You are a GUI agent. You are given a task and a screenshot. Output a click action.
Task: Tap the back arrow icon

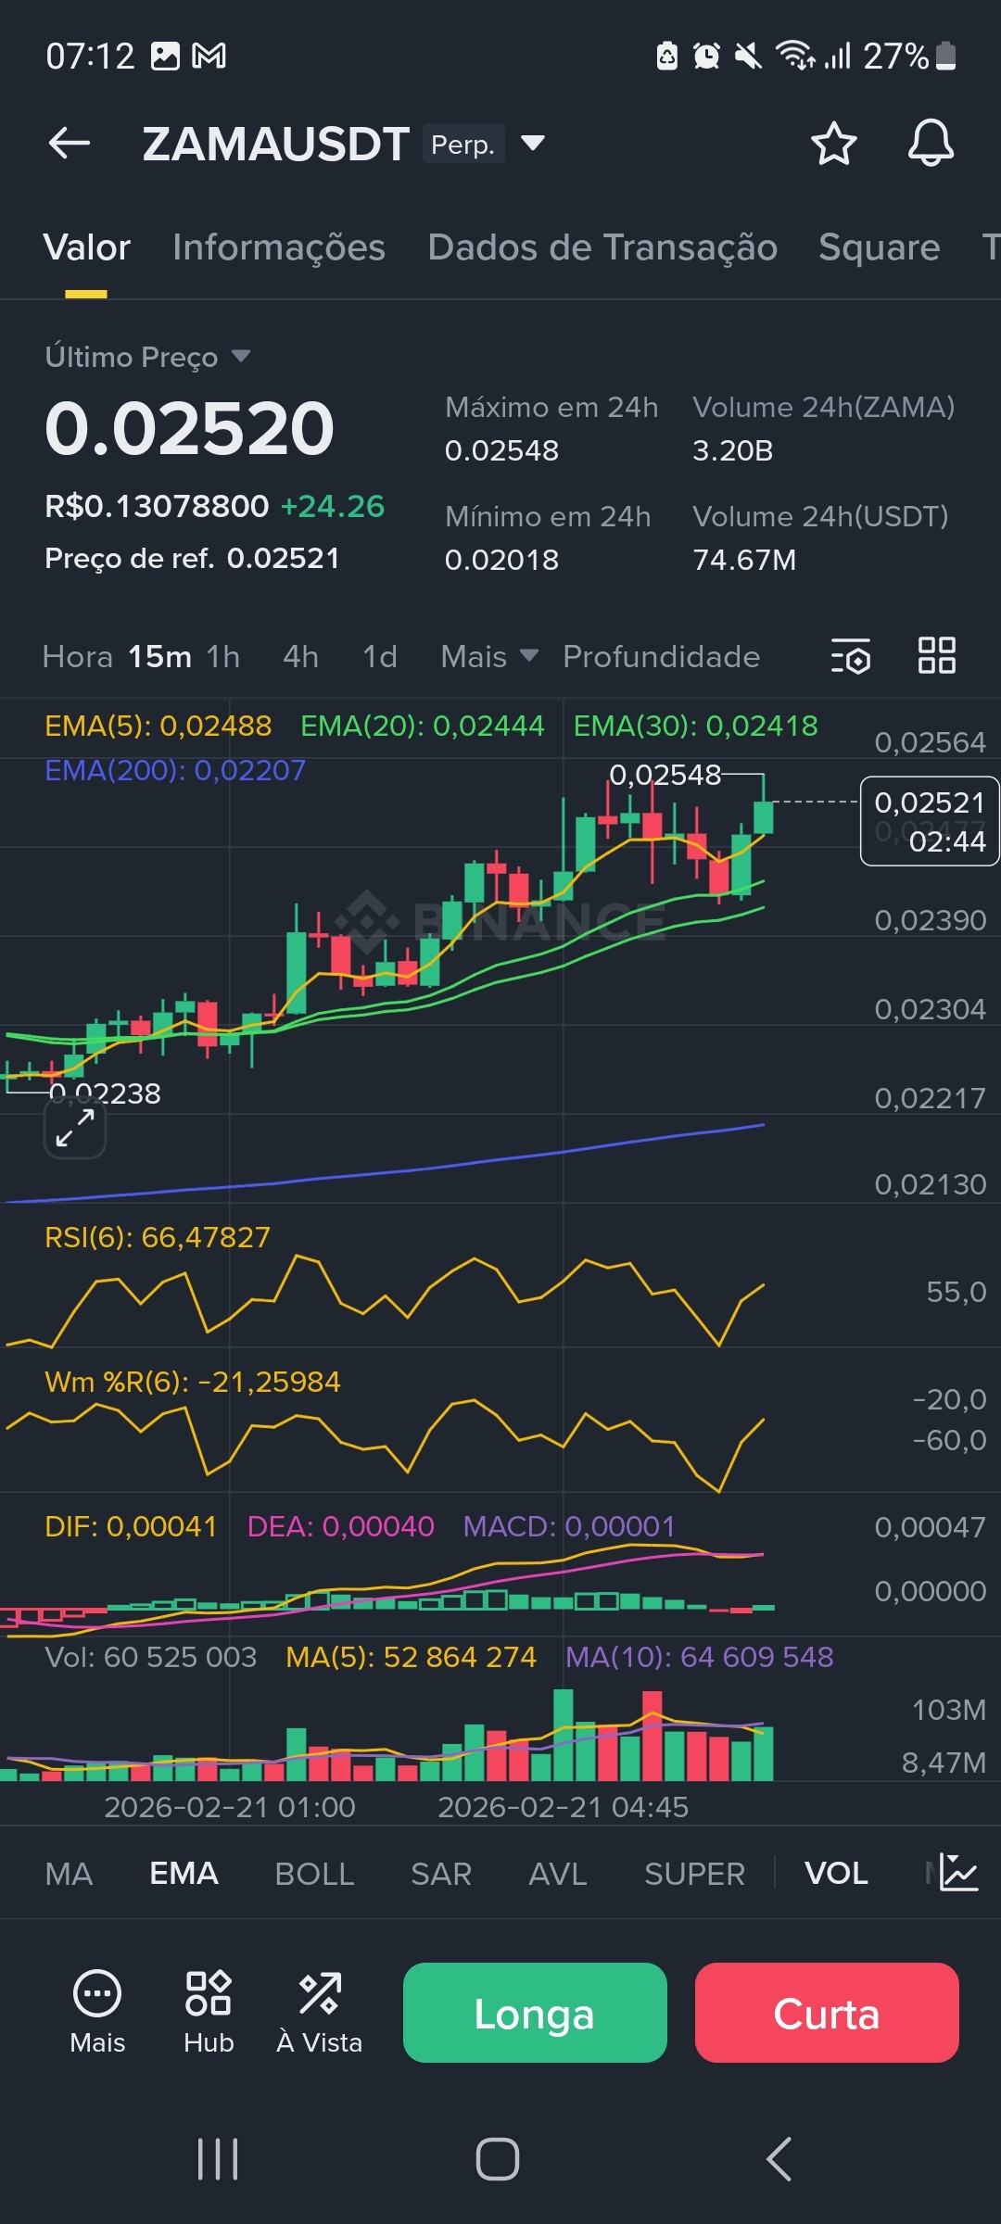pos(70,144)
